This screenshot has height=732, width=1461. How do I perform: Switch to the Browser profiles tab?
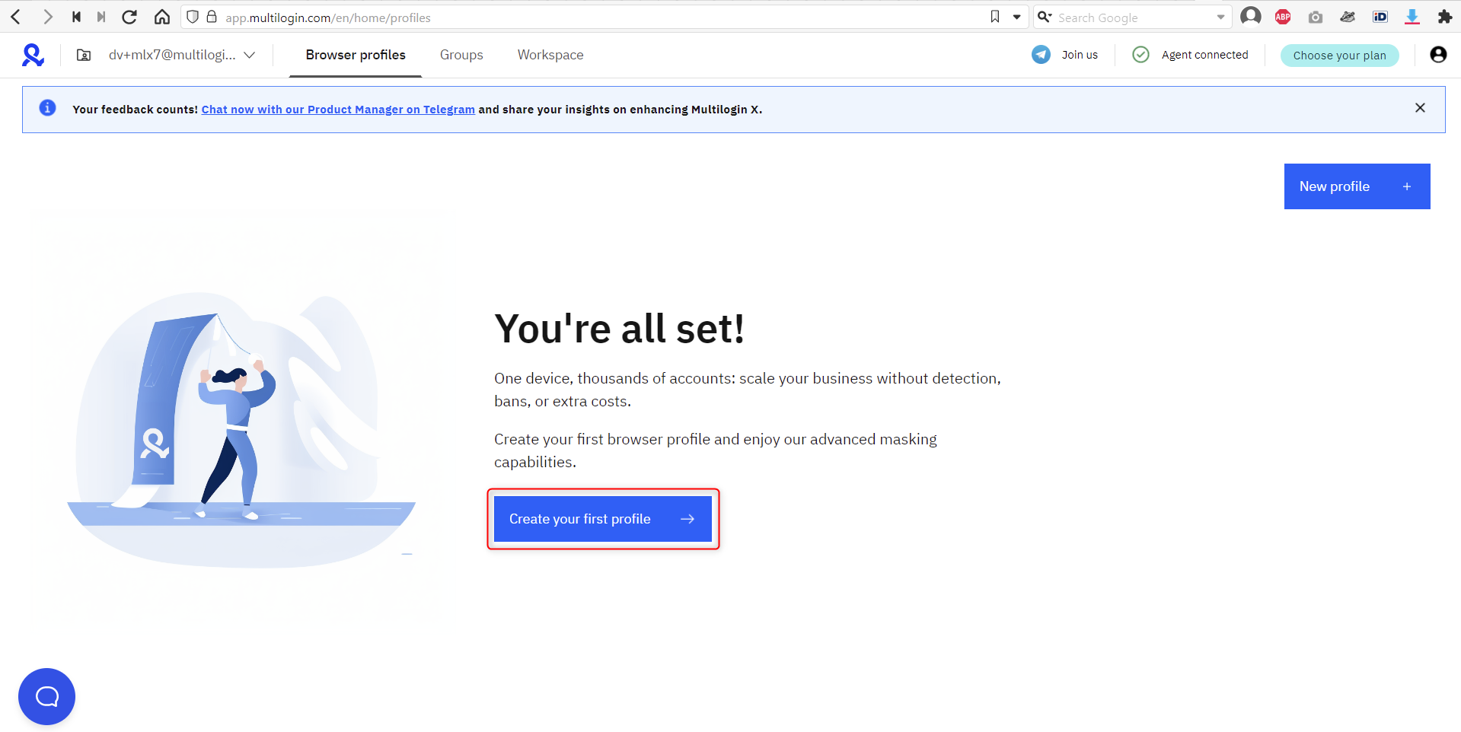click(356, 55)
